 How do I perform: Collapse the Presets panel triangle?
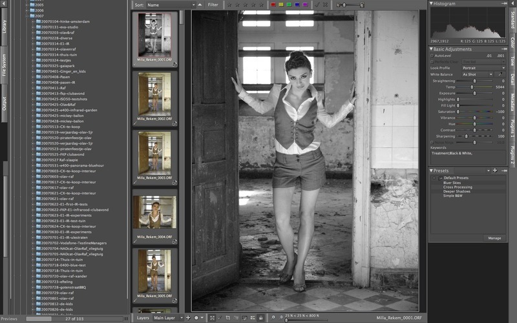pos(431,171)
